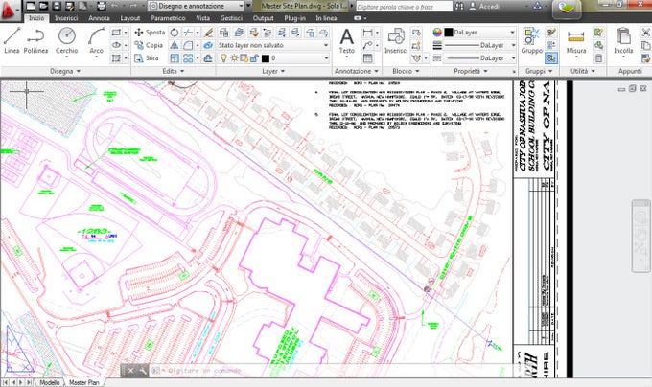The image size is (652, 387).
Task: Click the binoculars search icon
Action: coord(459,6)
